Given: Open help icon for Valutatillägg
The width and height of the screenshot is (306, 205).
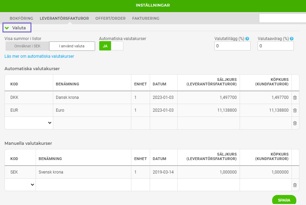Looking at the screenshot, I should pos(247,39).
